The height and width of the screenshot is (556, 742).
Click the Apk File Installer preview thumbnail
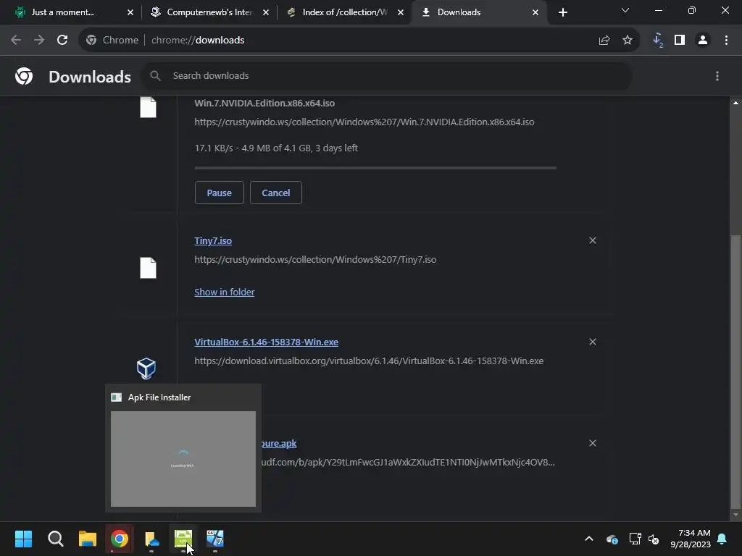[x=183, y=458]
